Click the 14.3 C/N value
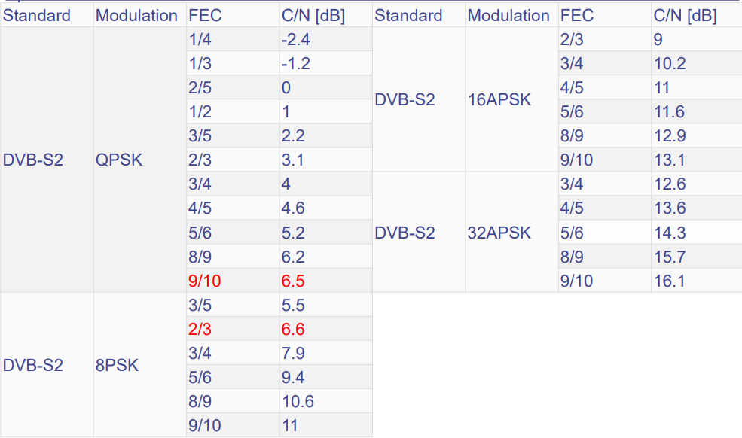This screenshot has width=742, height=438. [x=669, y=233]
